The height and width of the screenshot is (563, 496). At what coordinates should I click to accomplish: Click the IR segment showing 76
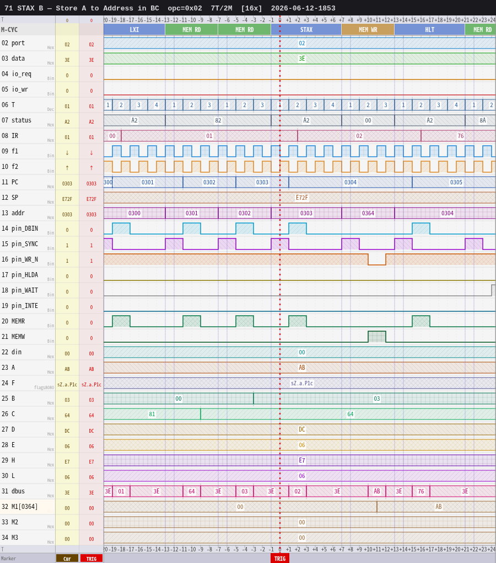tap(459, 136)
